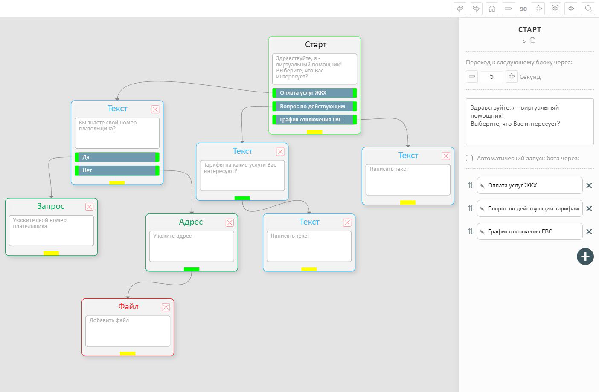The height and width of the screenshot is (392, 599).
Task: Enable 'Автоматический запуск бота через' checkbox
Action: coord(469,158)
